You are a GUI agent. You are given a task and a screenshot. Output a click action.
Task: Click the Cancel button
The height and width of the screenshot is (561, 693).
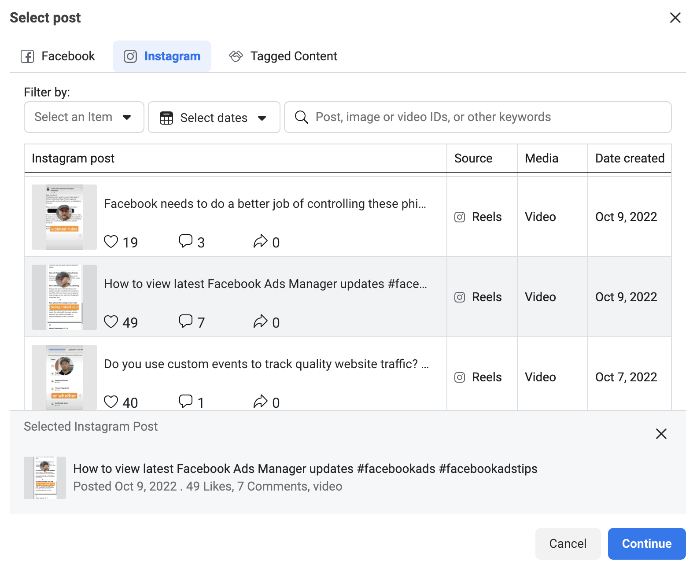click(568, 544)
